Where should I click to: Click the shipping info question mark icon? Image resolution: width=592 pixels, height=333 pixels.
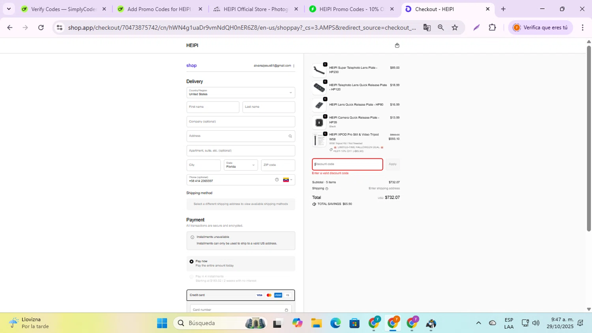click(x=326, y=189)
